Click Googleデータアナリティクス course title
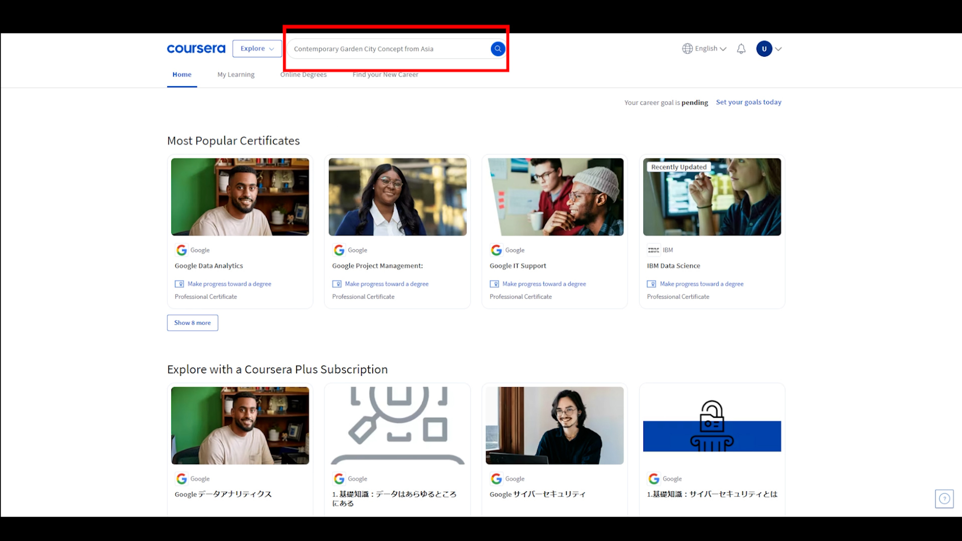This screenshot has width=962, height=541. 223,494
